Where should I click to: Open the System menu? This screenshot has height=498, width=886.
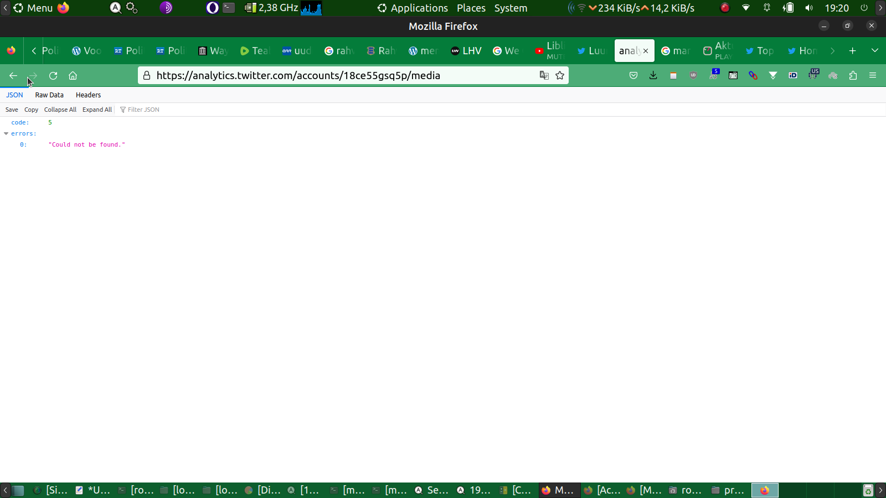tap(511, 8)
